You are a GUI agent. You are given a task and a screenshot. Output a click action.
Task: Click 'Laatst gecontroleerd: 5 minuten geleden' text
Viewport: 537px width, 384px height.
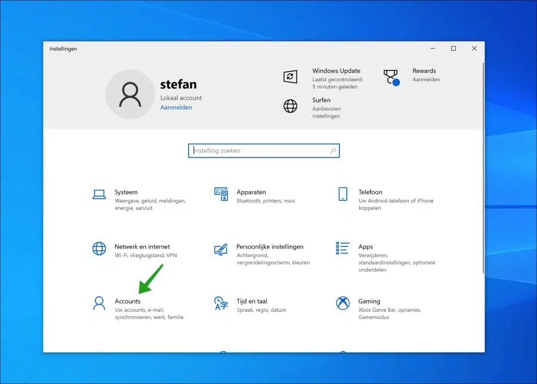[x=337, y=83]
